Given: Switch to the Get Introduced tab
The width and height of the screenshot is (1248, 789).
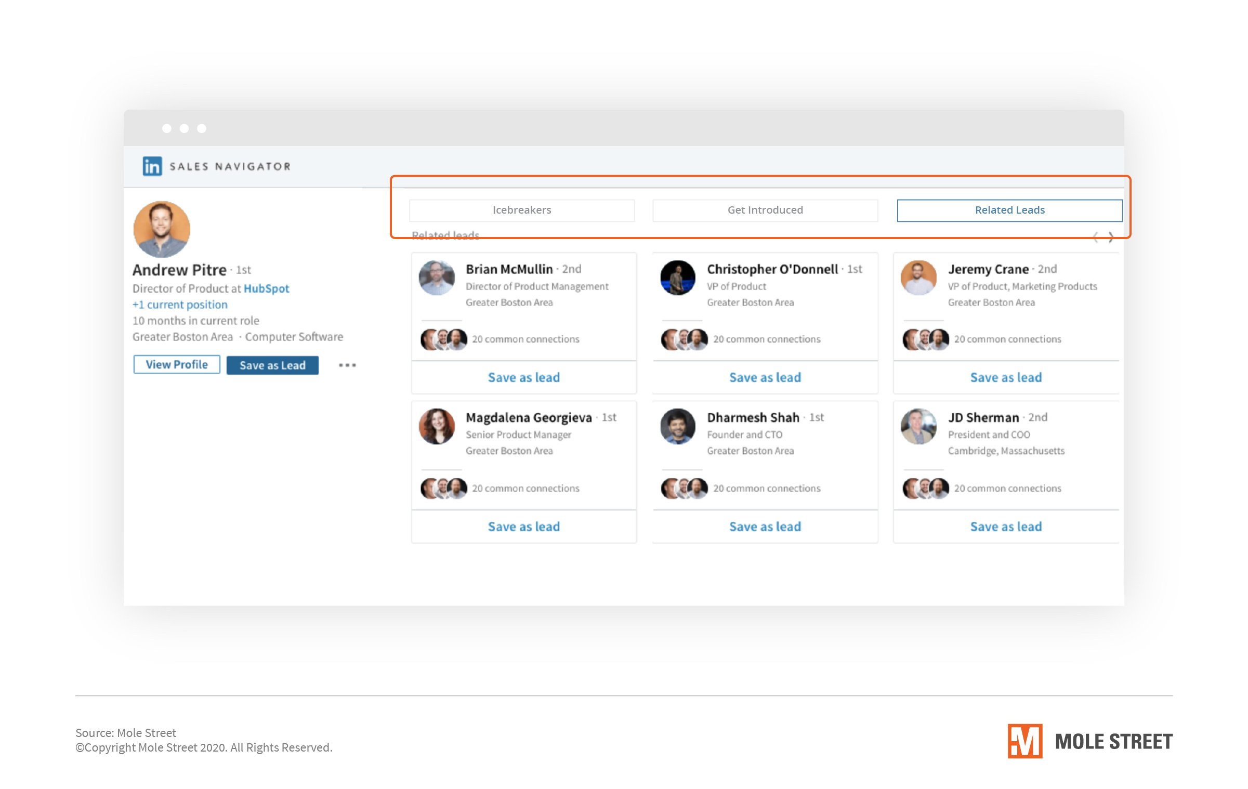Looking at the screenshot, I should coord(765,209).
